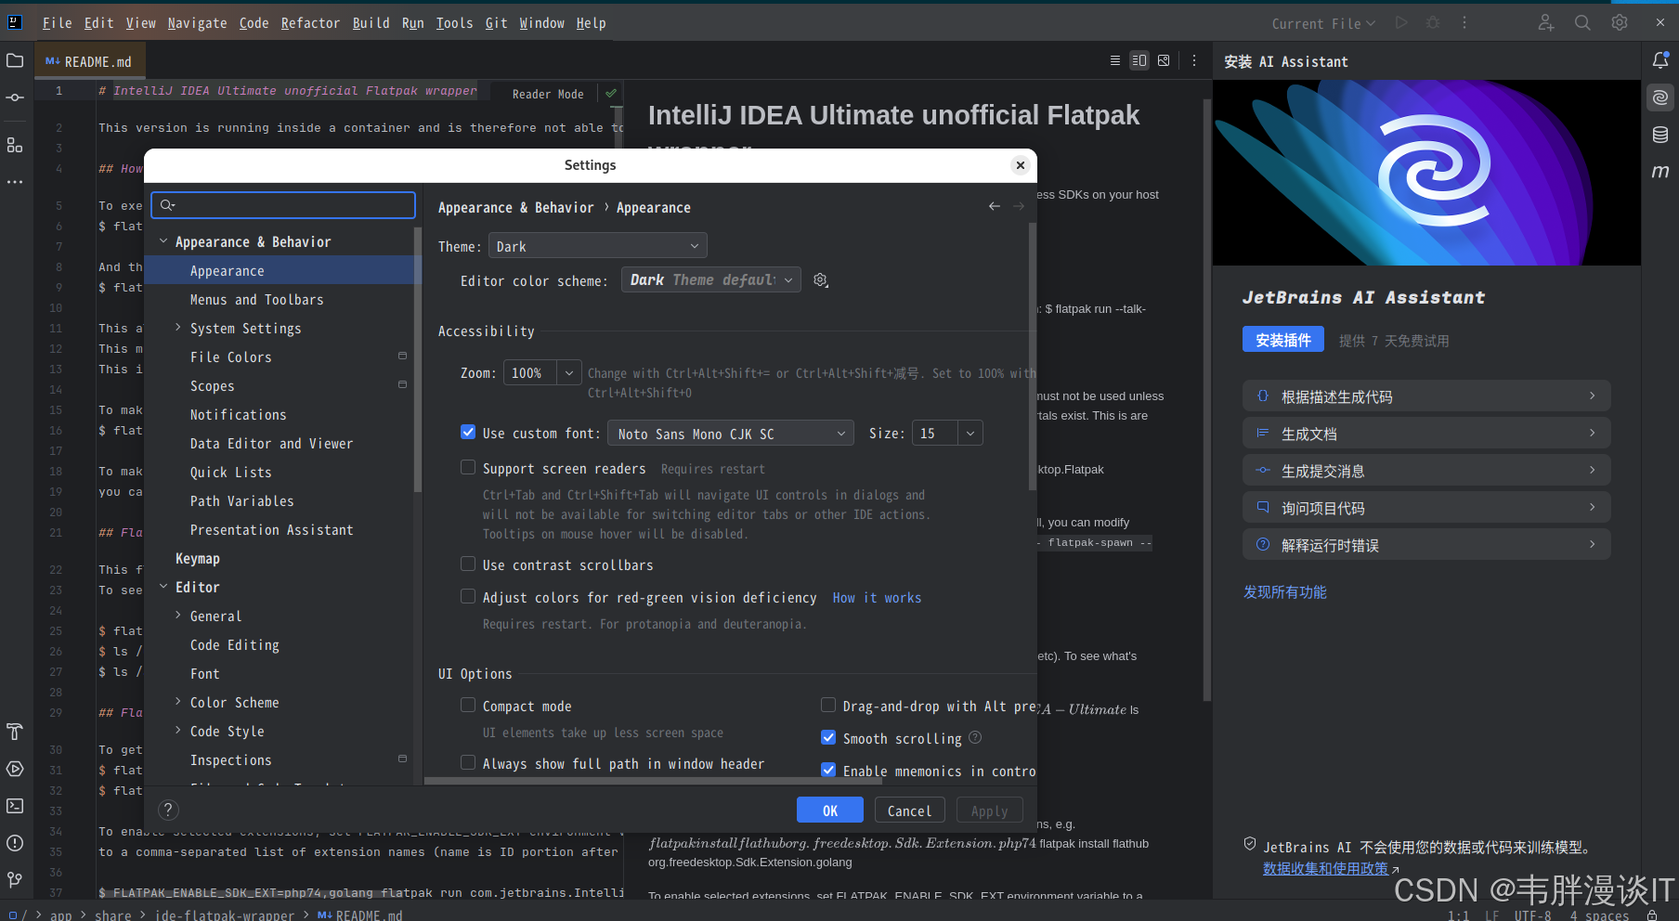The width and height of the screenshot is (1679, 921).
Task: Open 发现所有功能 link
Action: pyautogui.click(x=1285, y=592)
